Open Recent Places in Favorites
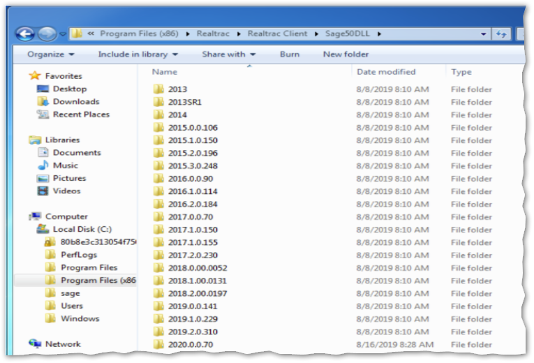 click(x=81, y=114)
